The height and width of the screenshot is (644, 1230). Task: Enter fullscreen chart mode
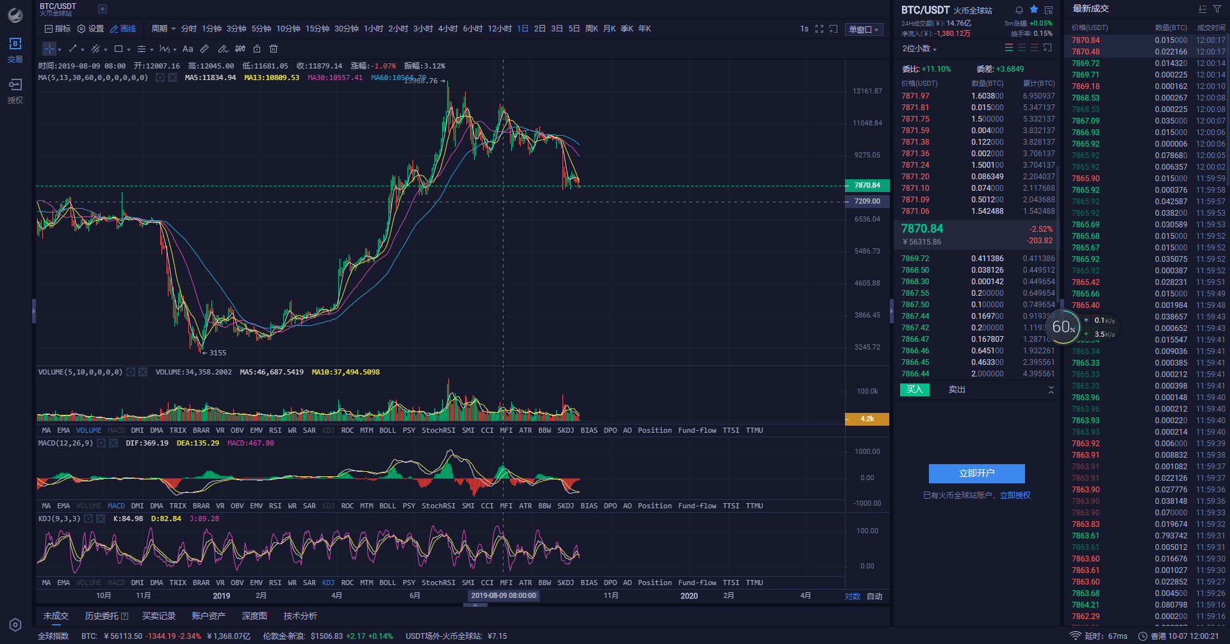[819, 29]
